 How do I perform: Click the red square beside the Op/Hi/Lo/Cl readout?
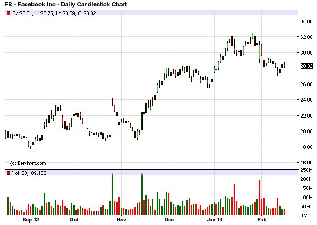[x=9, y=13]
